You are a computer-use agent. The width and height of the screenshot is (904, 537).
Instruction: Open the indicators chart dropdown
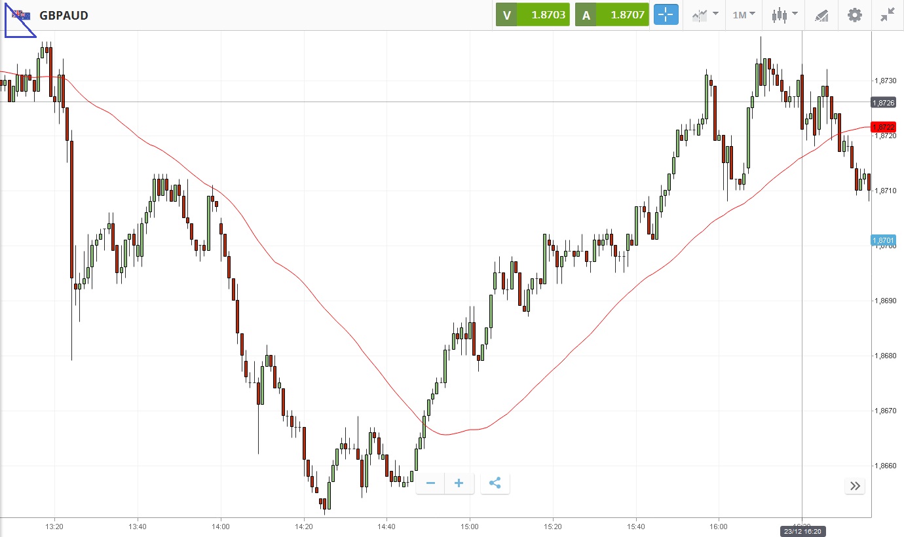(705, 15)
